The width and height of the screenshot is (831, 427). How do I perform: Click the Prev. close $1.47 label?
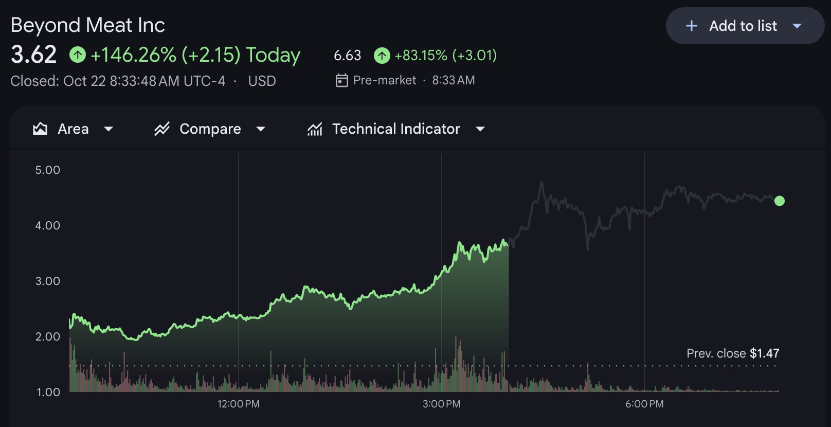point(733,353)
